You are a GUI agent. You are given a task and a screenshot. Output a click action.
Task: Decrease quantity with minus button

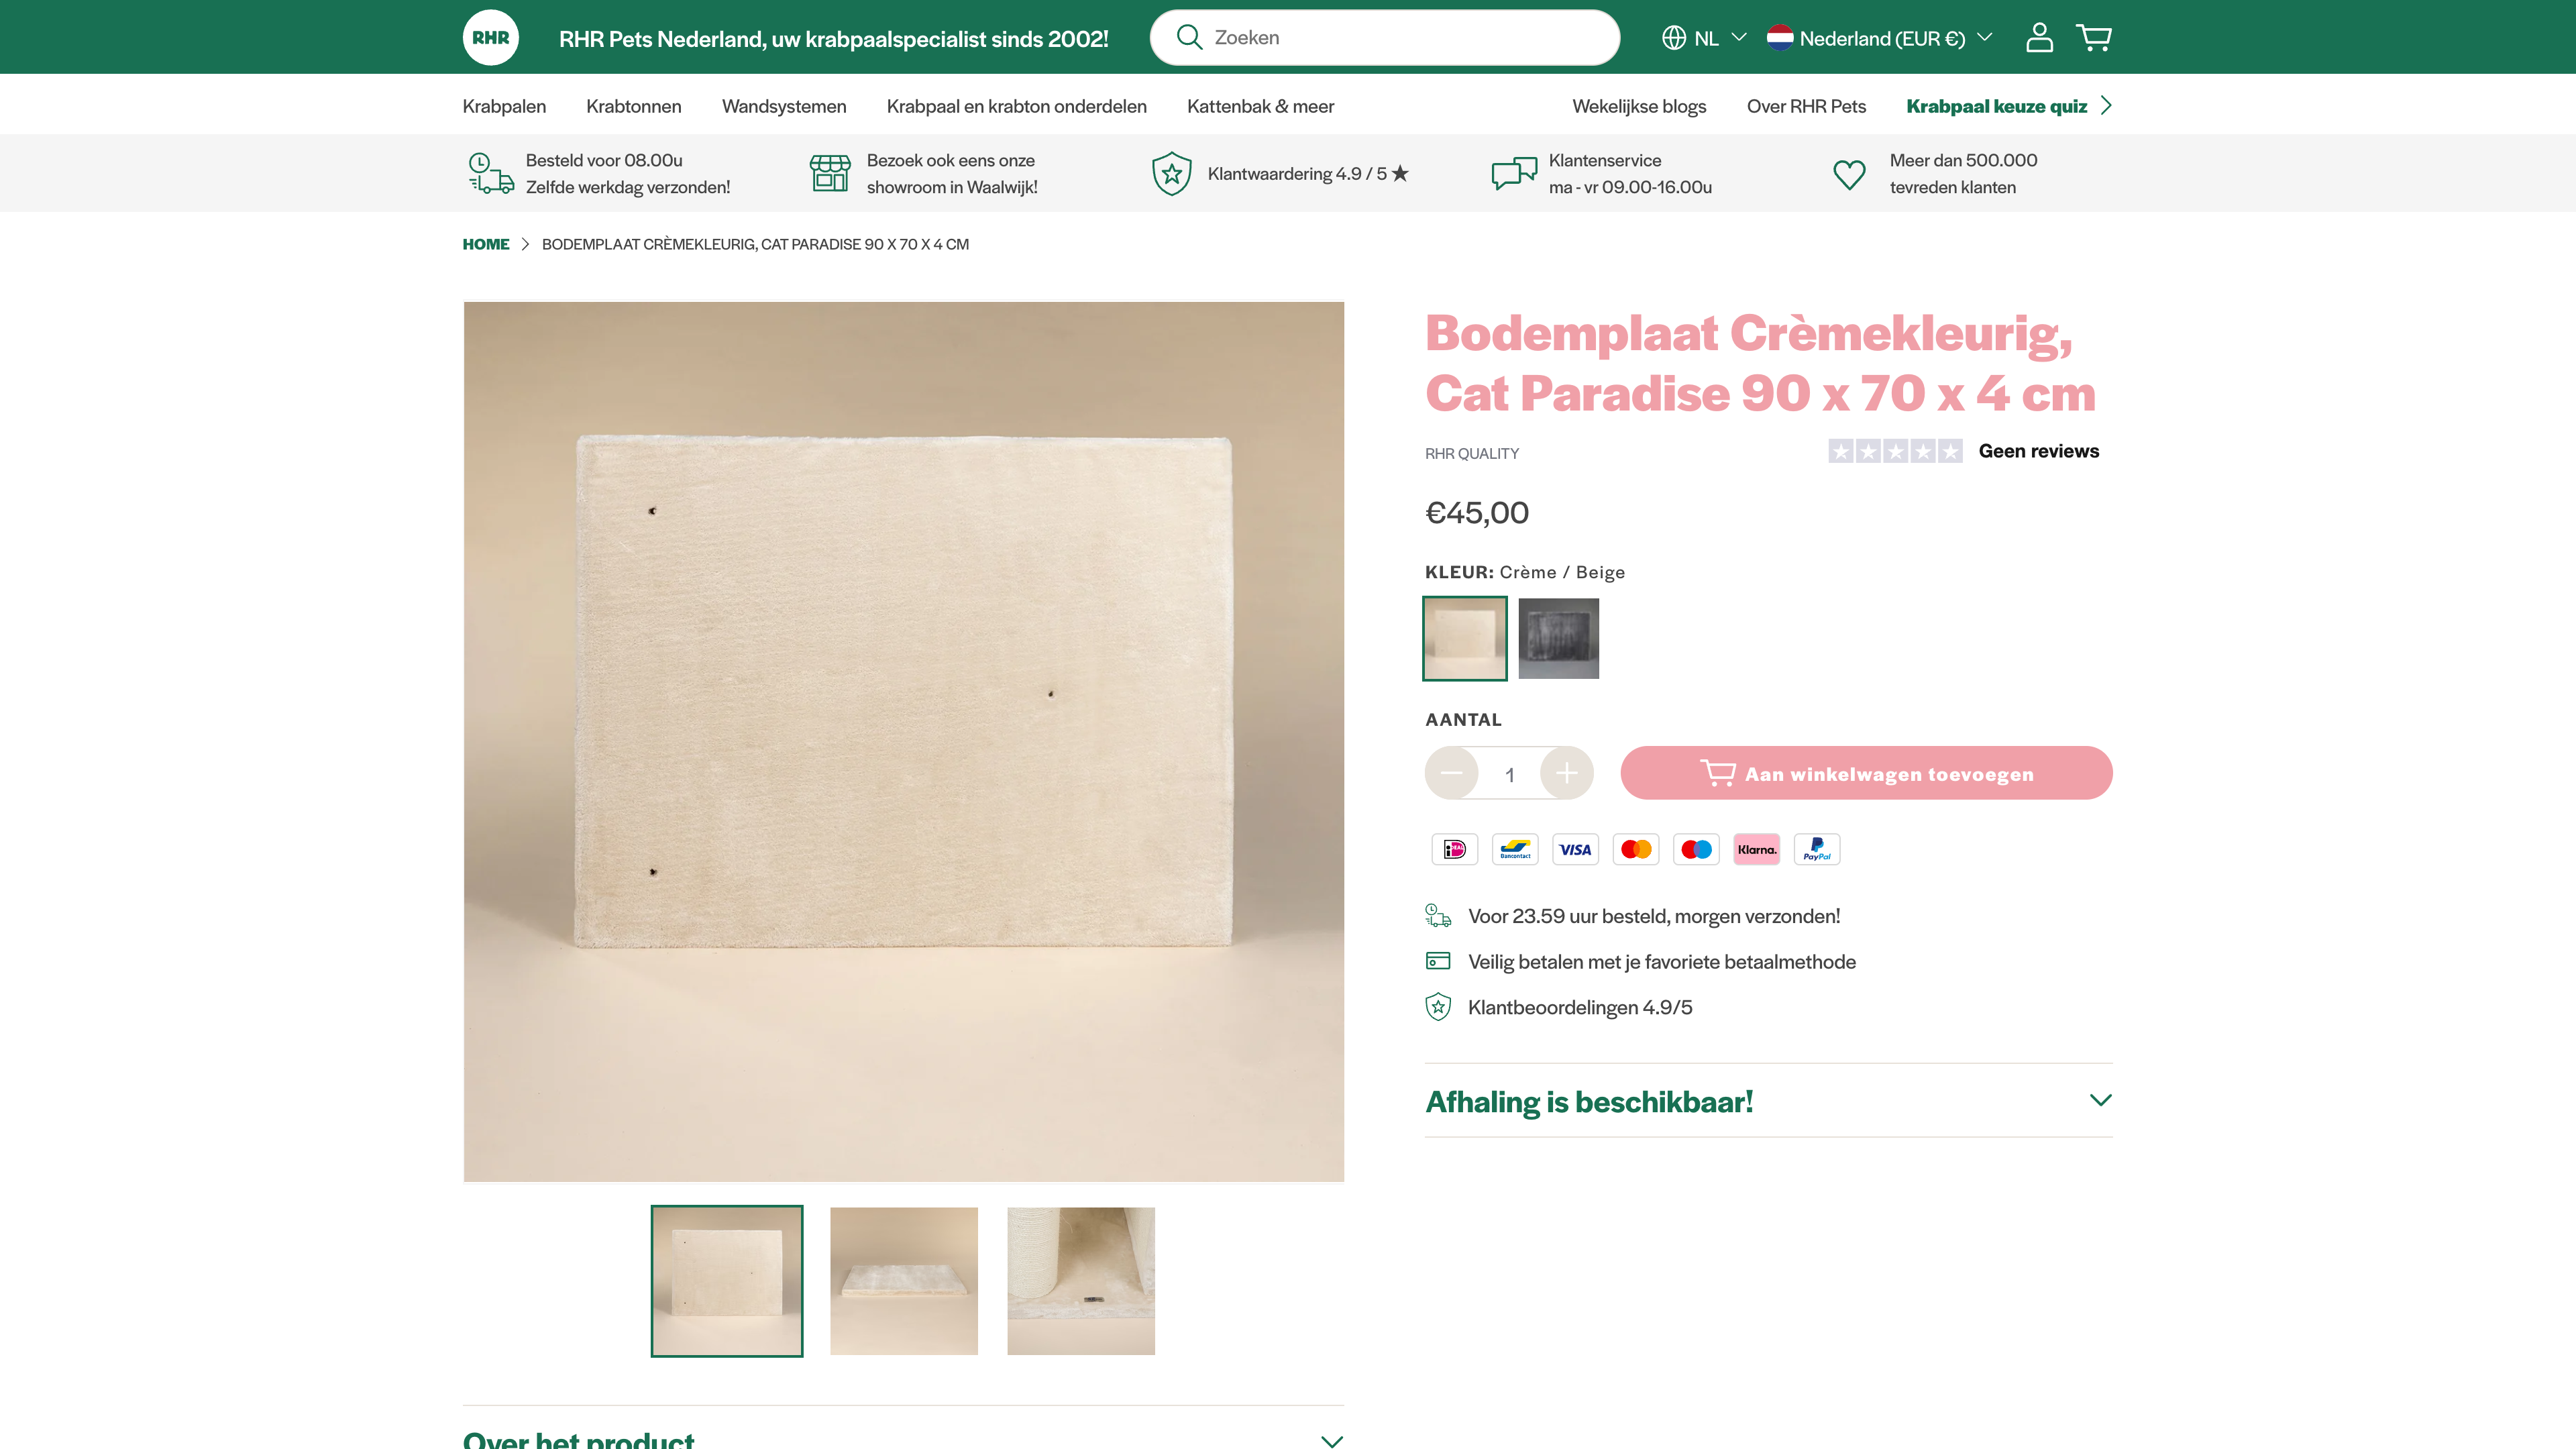click(x=1451, y=773)
